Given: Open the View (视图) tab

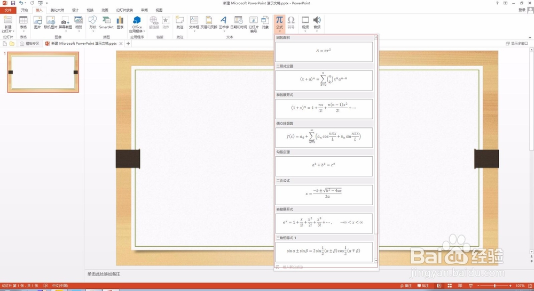Looking at the screenshot, I should (159, 10).
